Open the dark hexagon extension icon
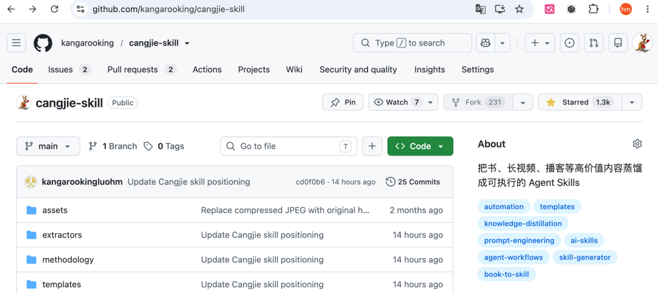The width and height of the screenshot is (658, 294). point(571,9)
